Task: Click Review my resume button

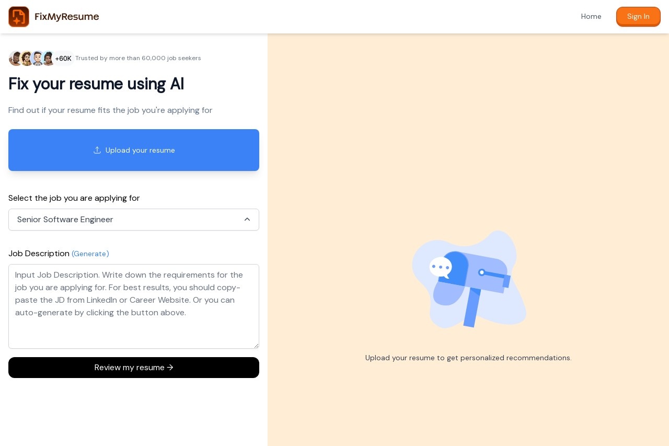Action: pyautogui.click(x=134, y=368)
